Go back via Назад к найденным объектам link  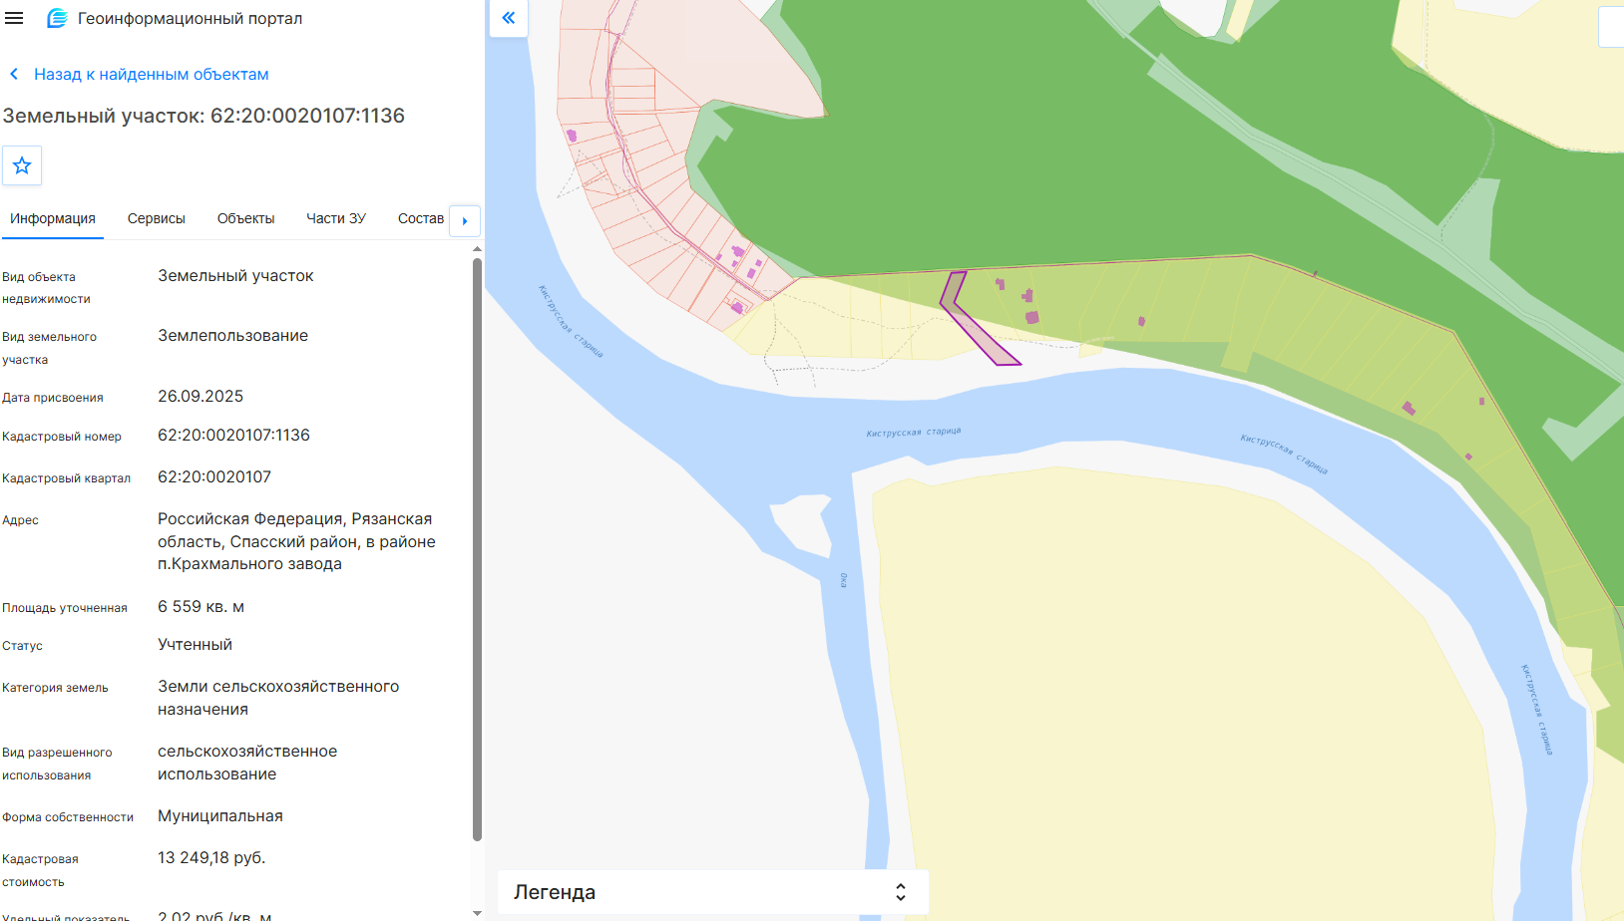(x=151, y=74)
